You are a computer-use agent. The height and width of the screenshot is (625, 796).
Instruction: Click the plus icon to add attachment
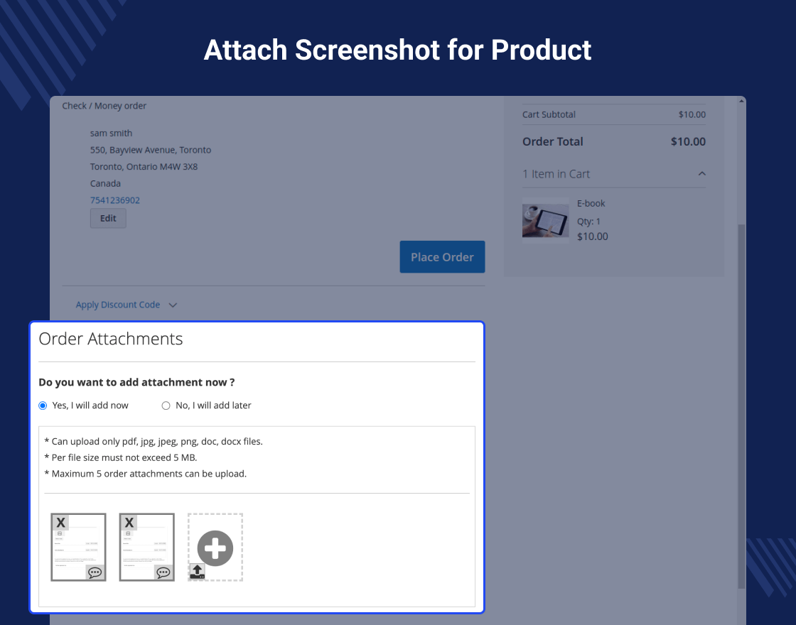[x=215, y=548]
